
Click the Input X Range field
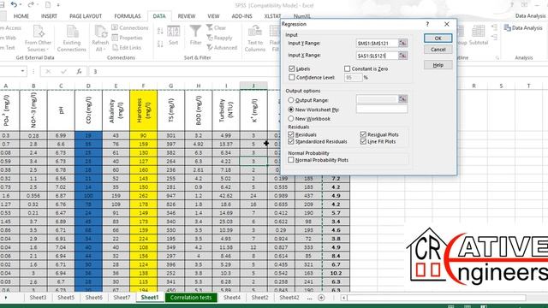click(x=377, y=56)
